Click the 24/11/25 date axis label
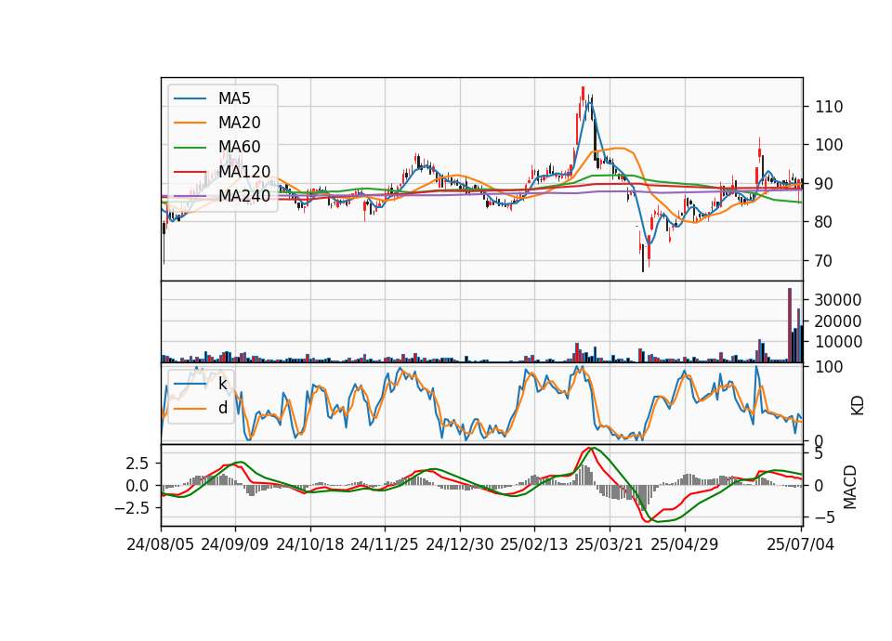The image size is (892, 641). (x=385, y=544)
